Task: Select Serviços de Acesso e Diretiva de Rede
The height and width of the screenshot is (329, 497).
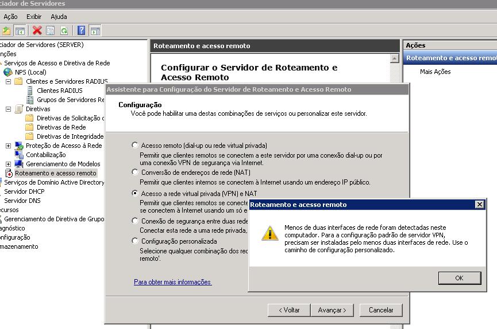Action: coord(57,63)
